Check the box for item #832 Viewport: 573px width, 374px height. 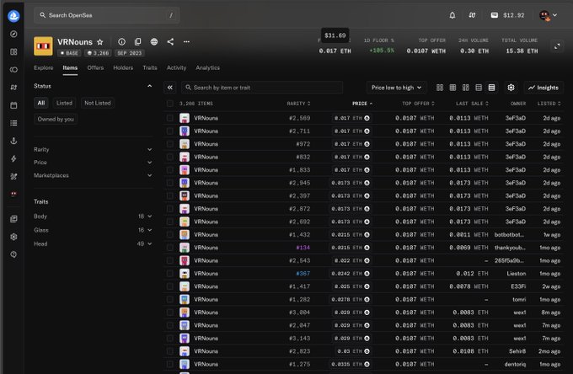[170, 157]
